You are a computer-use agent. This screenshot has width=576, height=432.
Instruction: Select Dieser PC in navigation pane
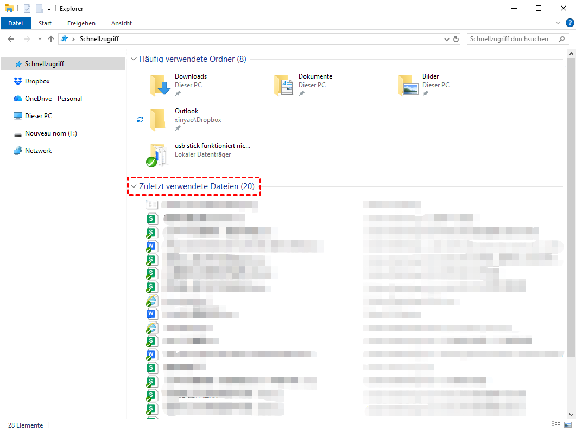click(38, 116)
